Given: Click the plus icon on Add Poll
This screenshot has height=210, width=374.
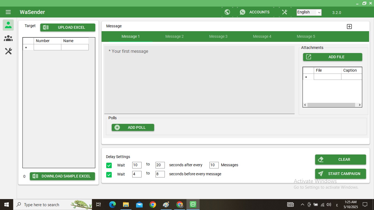Looking at the screenshot, I should pyautogui.click(x=117, y=127).
